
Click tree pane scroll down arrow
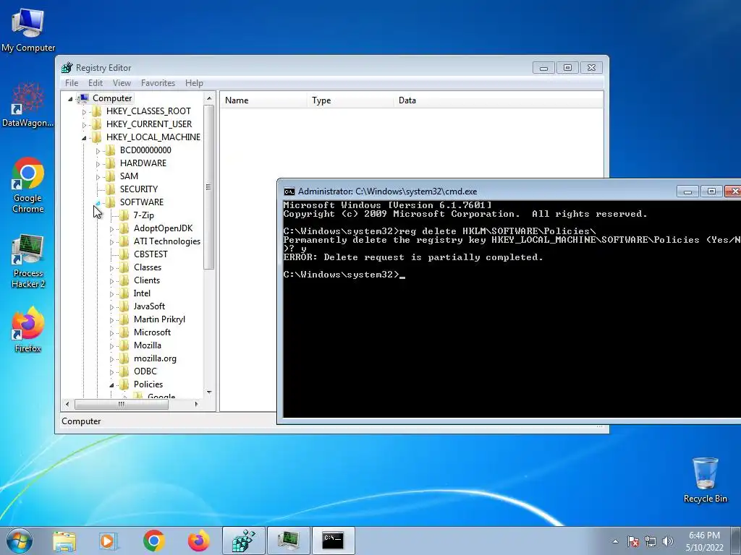(x=209, y=392)
